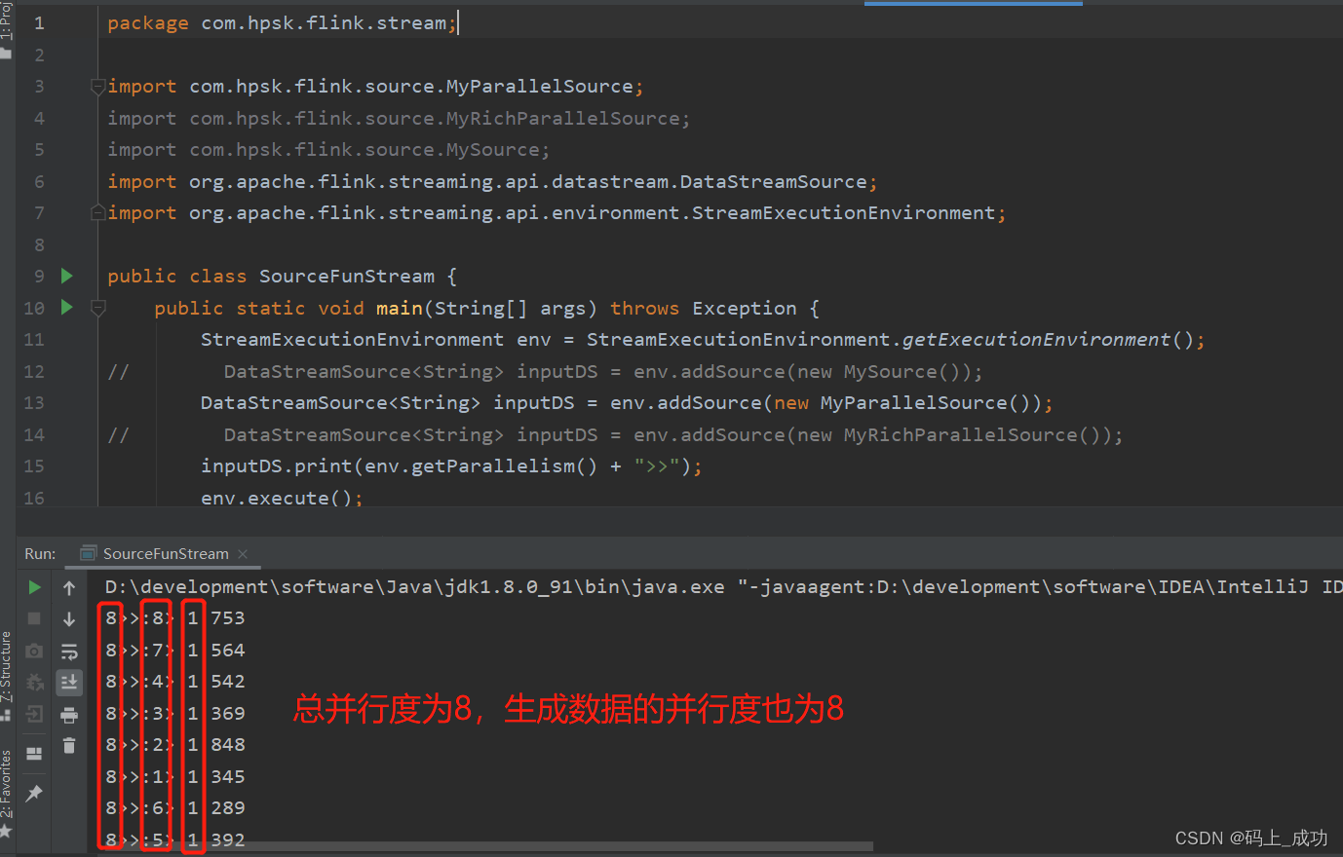Click console output row ending in 289

174,807
